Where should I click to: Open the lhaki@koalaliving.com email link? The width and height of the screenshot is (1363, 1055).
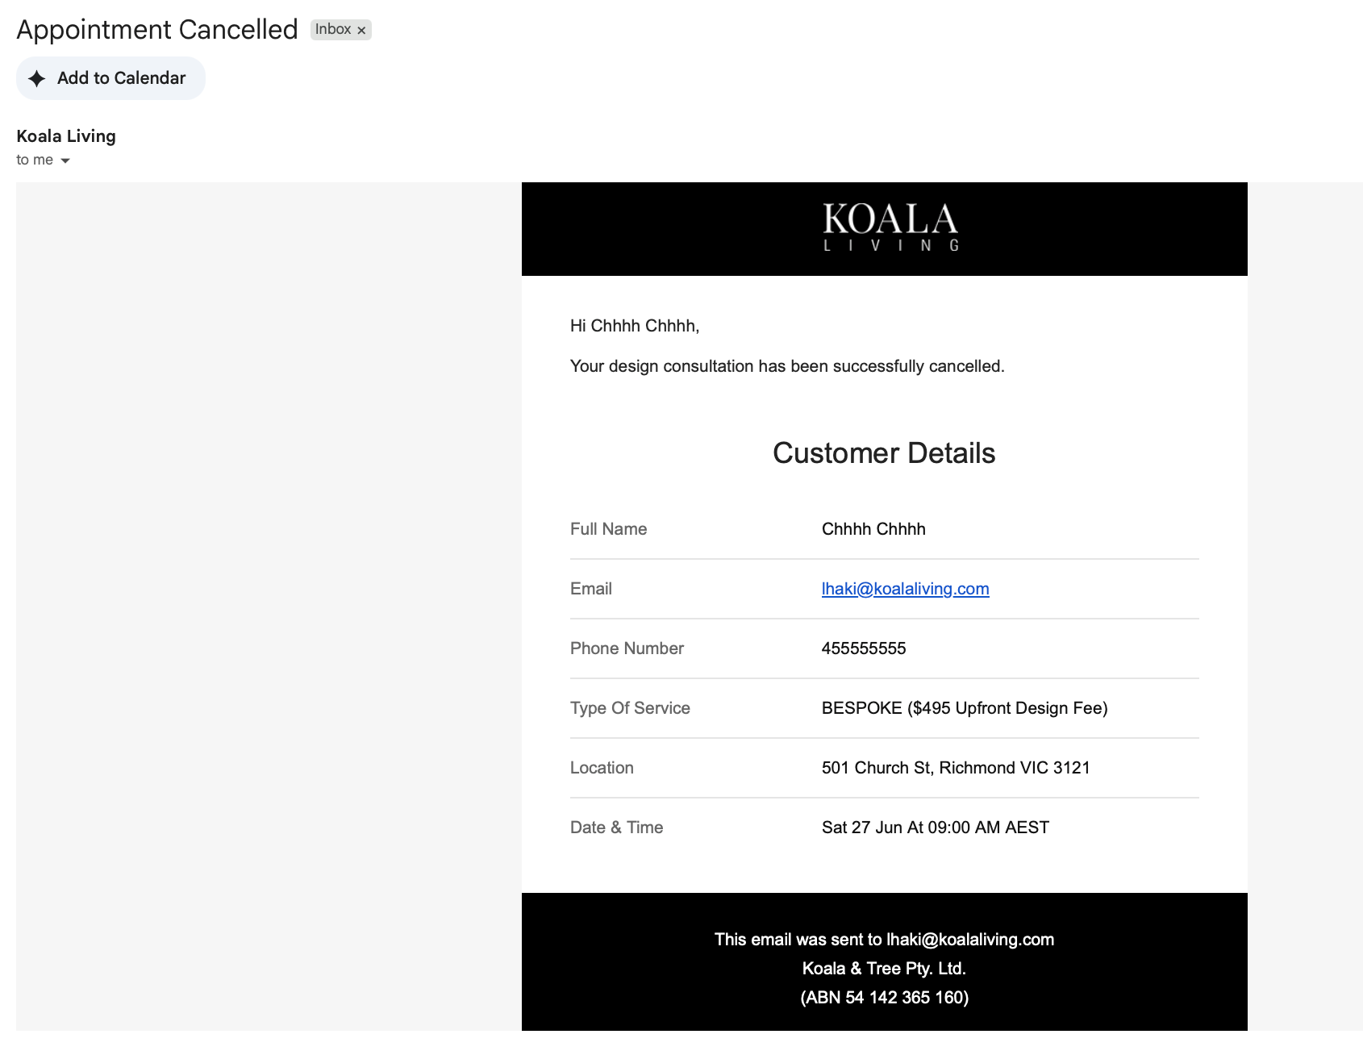coord(905,589)
